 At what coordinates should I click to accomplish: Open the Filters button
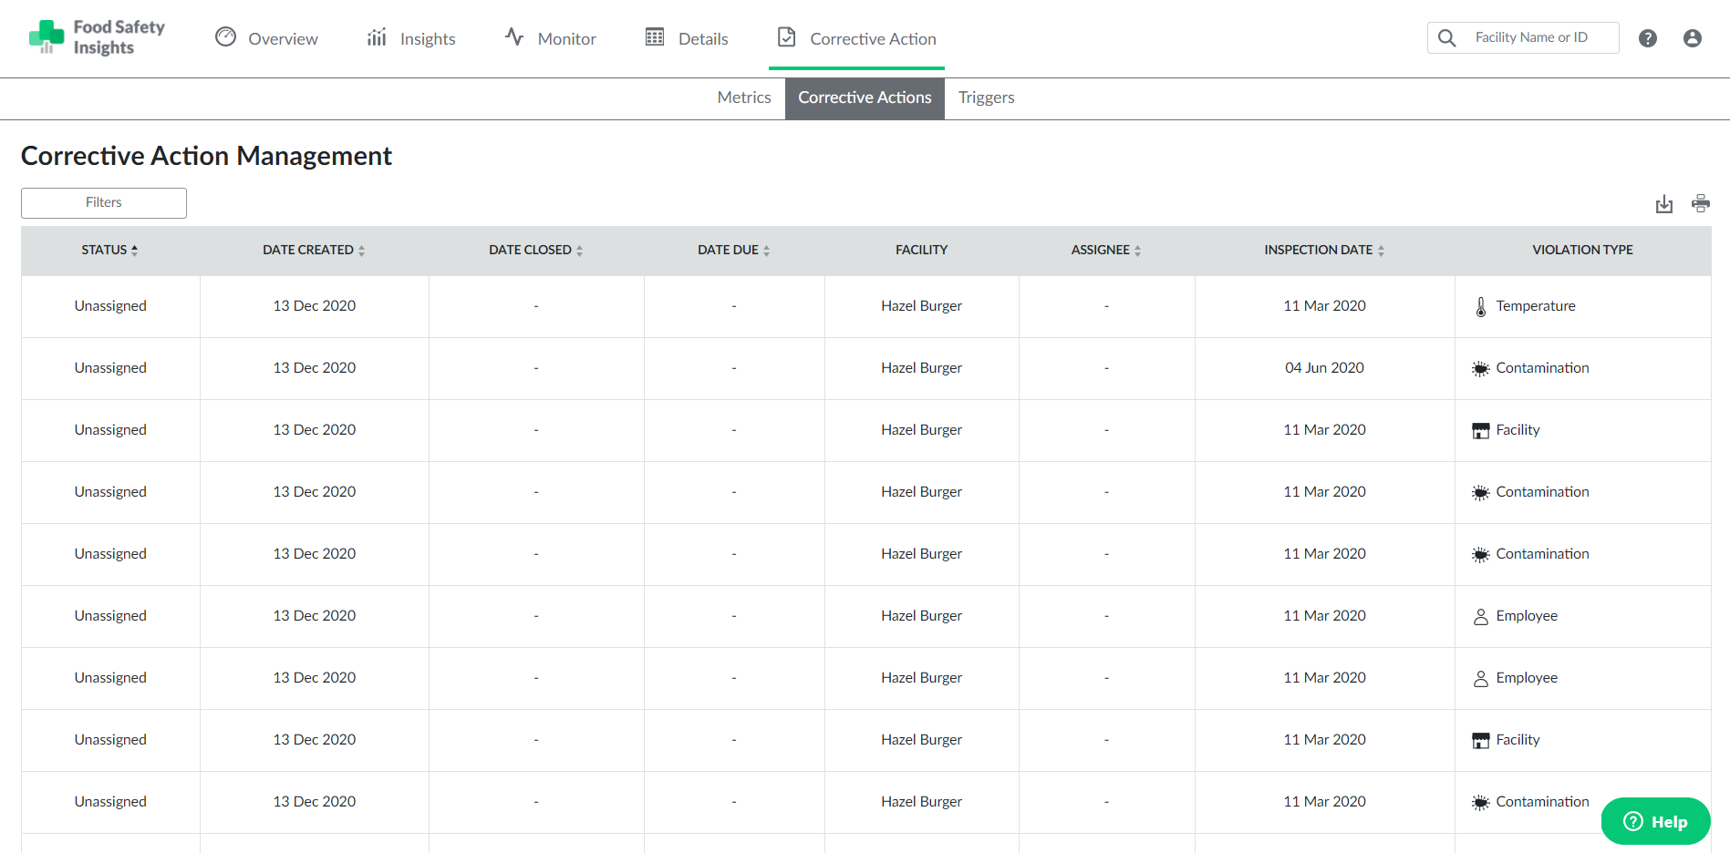click(x=104, y=202)
